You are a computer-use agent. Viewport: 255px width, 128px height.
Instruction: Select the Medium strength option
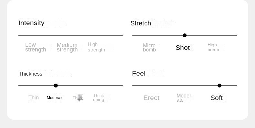tap(67, 47)
